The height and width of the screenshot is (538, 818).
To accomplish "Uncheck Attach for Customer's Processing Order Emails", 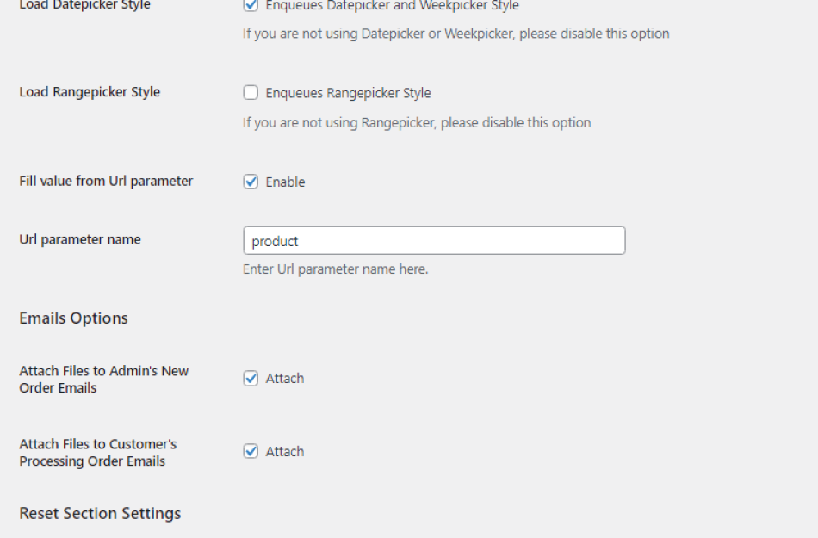I will (x=249, y=450).
